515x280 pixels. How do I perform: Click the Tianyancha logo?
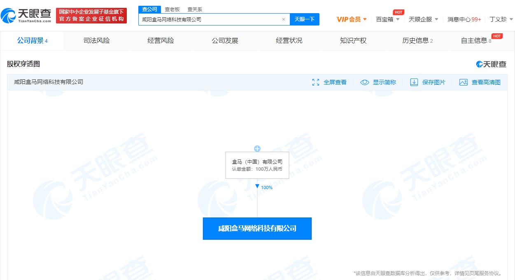(26, 16)
